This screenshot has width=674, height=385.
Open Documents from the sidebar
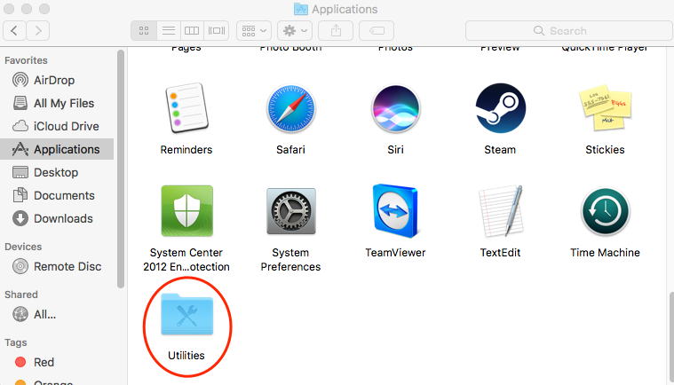pos(57,195)
